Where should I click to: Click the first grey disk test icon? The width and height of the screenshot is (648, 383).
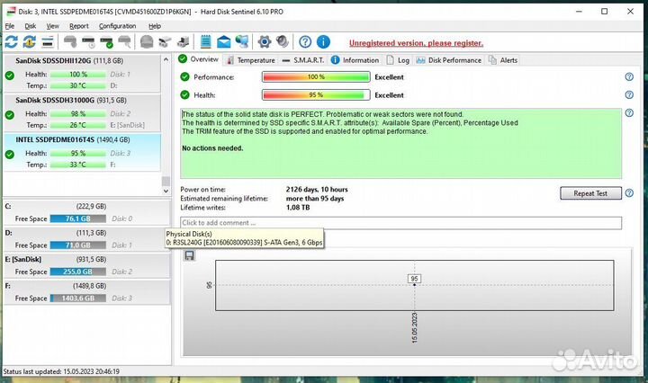point(70,41)
